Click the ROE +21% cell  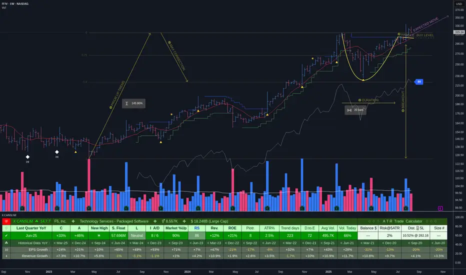pyautogui.click(x=232, y=235)
